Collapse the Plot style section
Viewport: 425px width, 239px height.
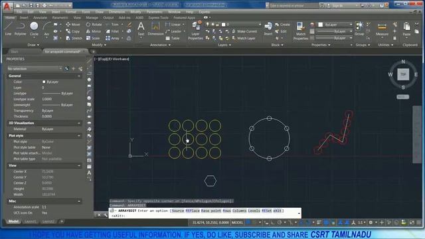(79, 135)
